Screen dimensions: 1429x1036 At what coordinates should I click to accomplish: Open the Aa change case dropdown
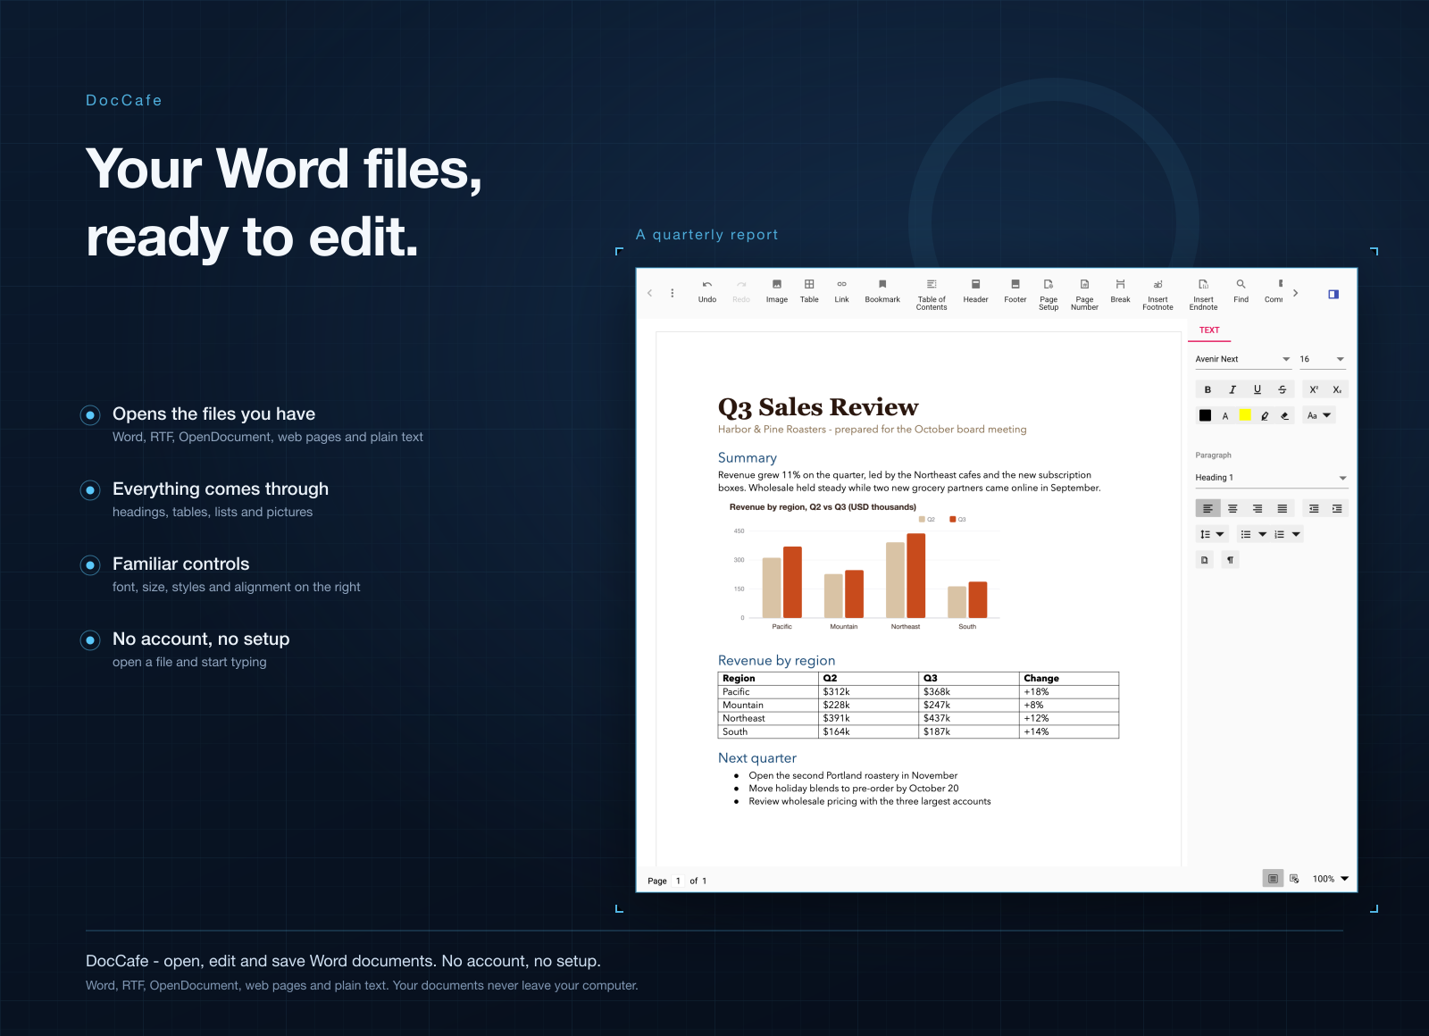(x=1319, y=415)
